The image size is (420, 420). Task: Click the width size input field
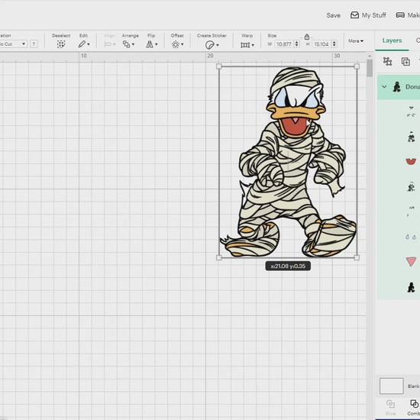[x=284, y=44]
